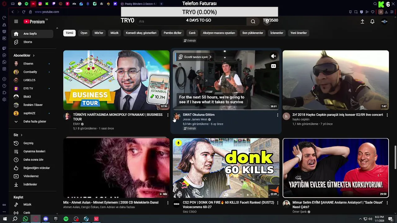Open browser downloads icon in toolbar

click(387, 12)
